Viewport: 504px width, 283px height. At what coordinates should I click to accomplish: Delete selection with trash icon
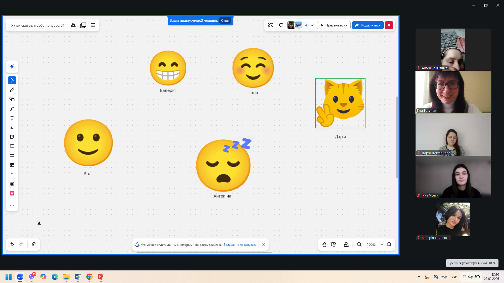pos(34,244)
